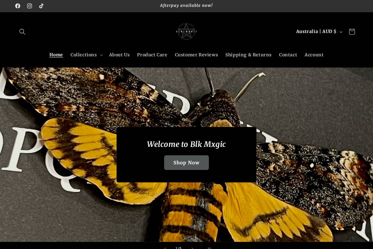Advance to next carousel slide arrow
This screenshot has width=373, height=249.
[x=192, y=247]
